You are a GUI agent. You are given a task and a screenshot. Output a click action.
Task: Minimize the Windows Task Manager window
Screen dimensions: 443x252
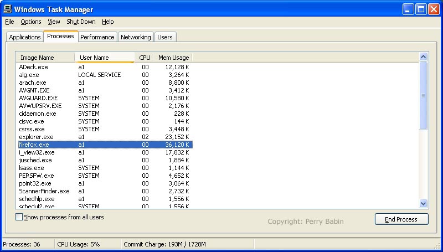tap(408, 9)
